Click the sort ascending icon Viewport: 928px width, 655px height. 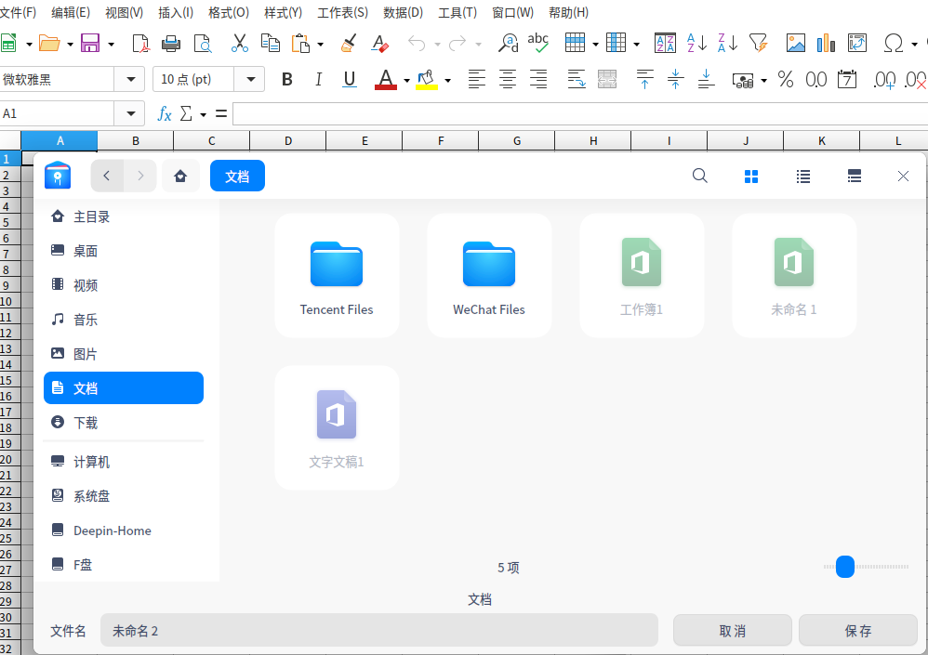point(696,43)
